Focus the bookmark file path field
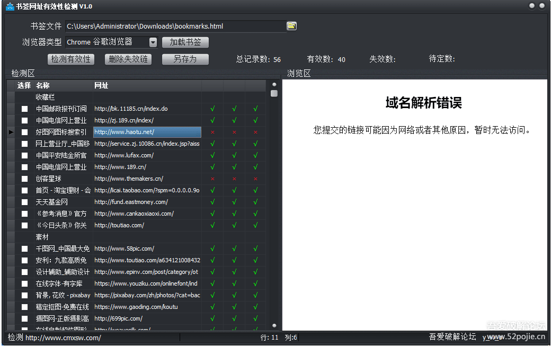 click(x=176, y=26)
